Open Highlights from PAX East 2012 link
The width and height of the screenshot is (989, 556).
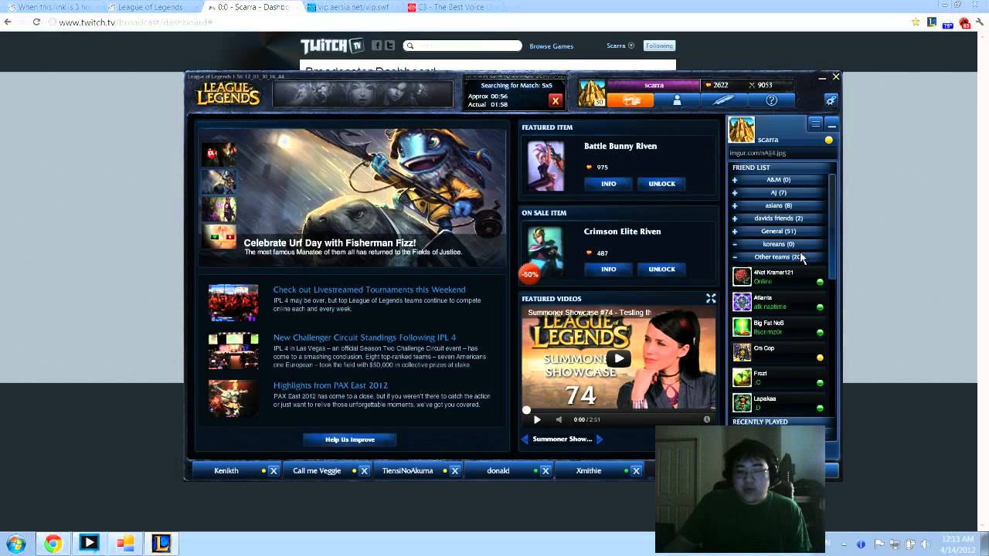[x=331, y=385]
